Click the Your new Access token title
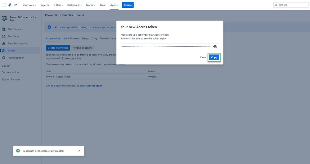Viewport: 310px width, 164px height. click(x=139, y=27)
